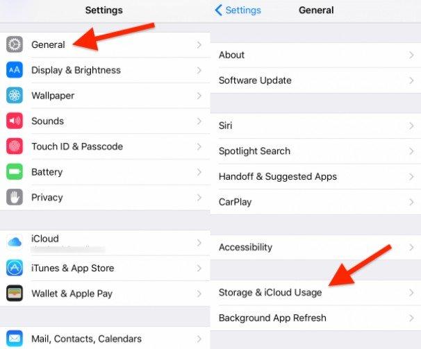Tap the green Battery icon
421x349 pixels.
tap(15, 171)
